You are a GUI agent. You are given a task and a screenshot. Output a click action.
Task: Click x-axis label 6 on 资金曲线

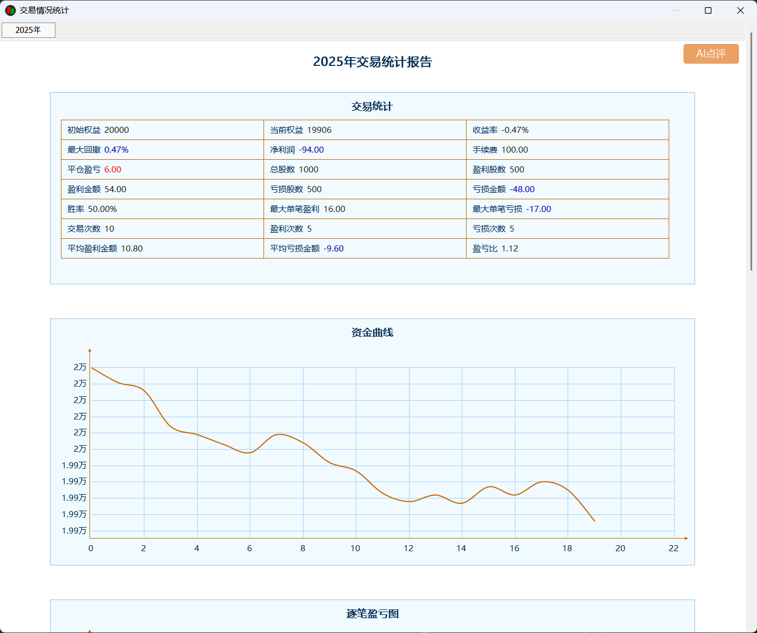click(249, 548)
